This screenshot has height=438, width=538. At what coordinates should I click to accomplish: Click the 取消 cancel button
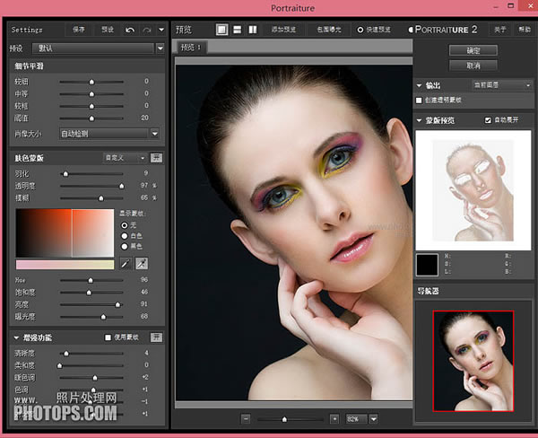[x=473, y=66]
